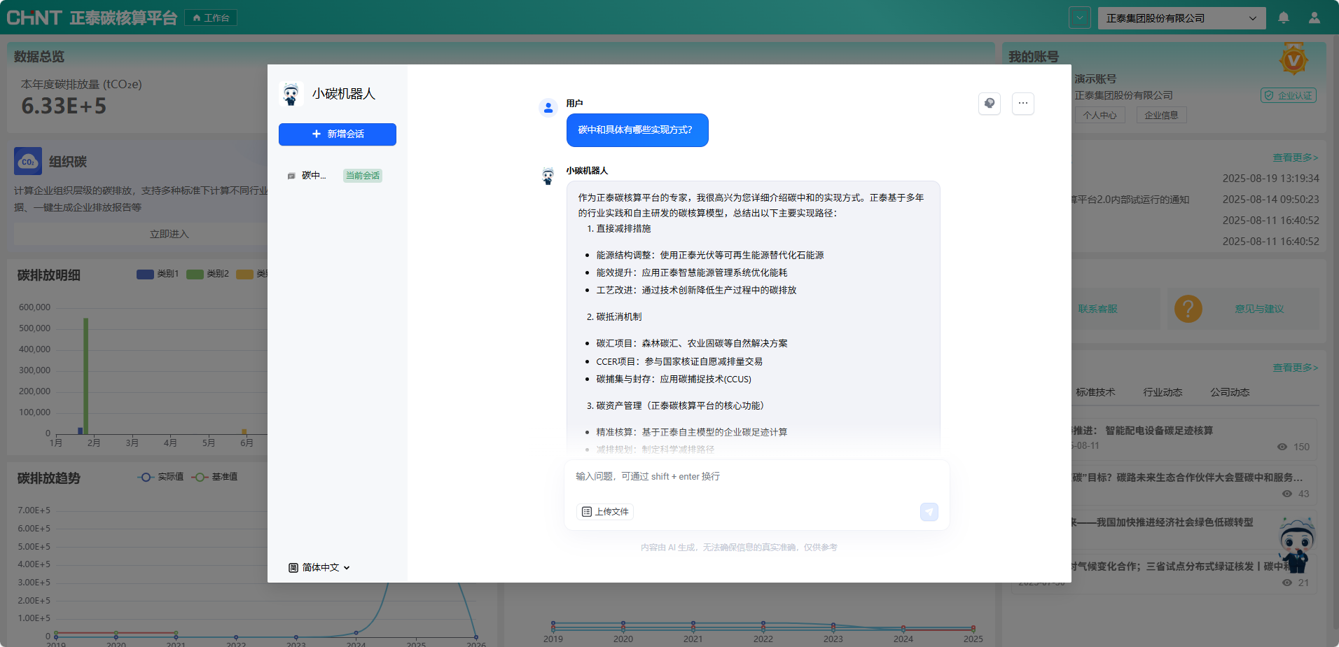The height and width of the screenshot is (647, 1339).
Task: Click the 上传文件 upload file button
Action: point(605,512)
